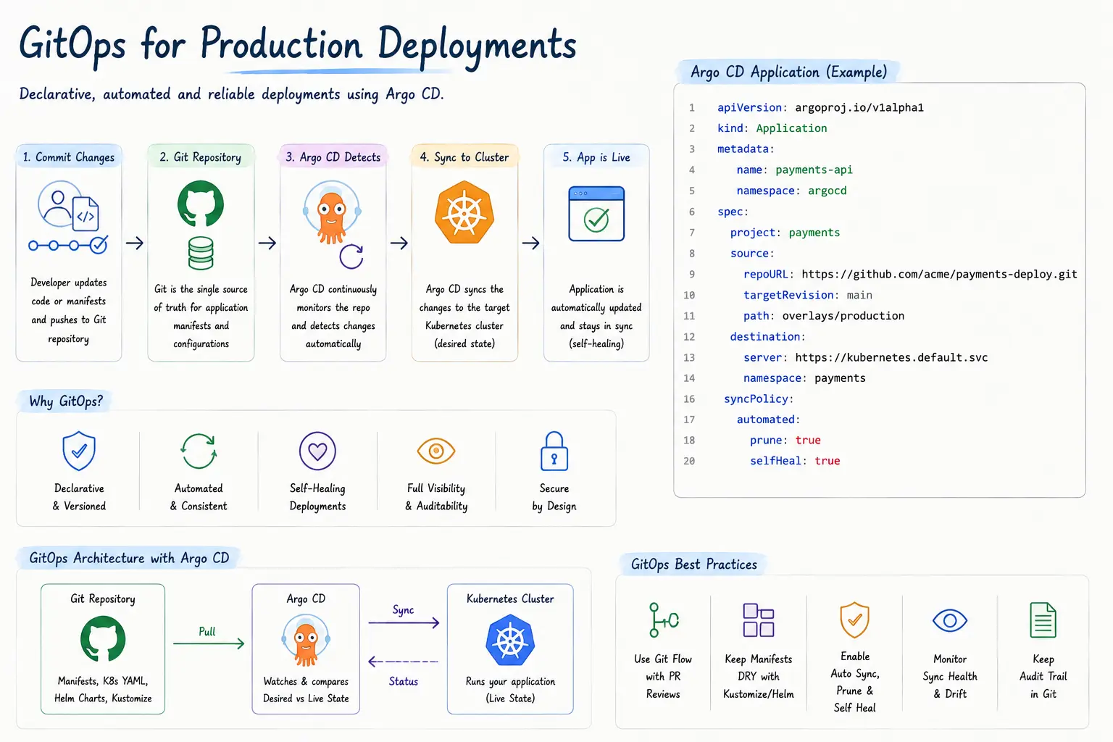Click the green Audit Trail document icon
The image size is (1113, 742).
[1043, 620]
